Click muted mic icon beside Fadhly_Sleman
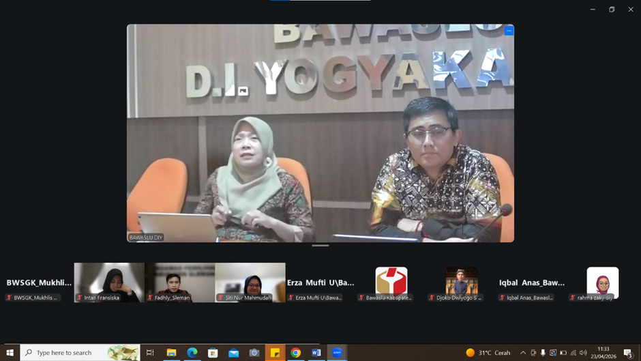The width and height of the screenshot is (641, 361). 150,298
